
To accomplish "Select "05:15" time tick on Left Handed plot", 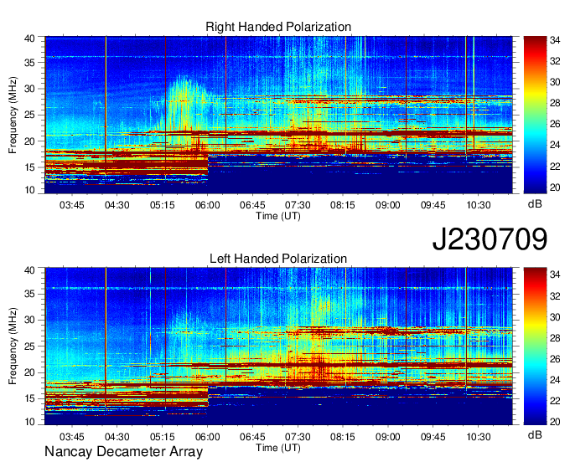I will (x=162, y=437).
